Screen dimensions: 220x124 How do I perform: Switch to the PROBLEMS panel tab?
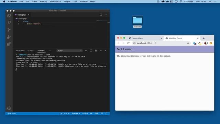click(20, 51)
